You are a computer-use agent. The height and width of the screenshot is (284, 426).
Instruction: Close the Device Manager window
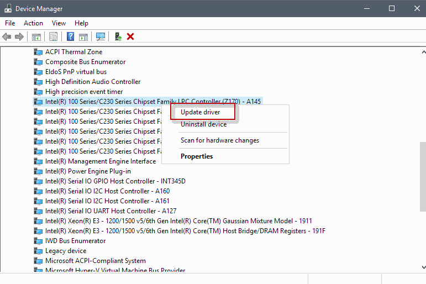417,8
